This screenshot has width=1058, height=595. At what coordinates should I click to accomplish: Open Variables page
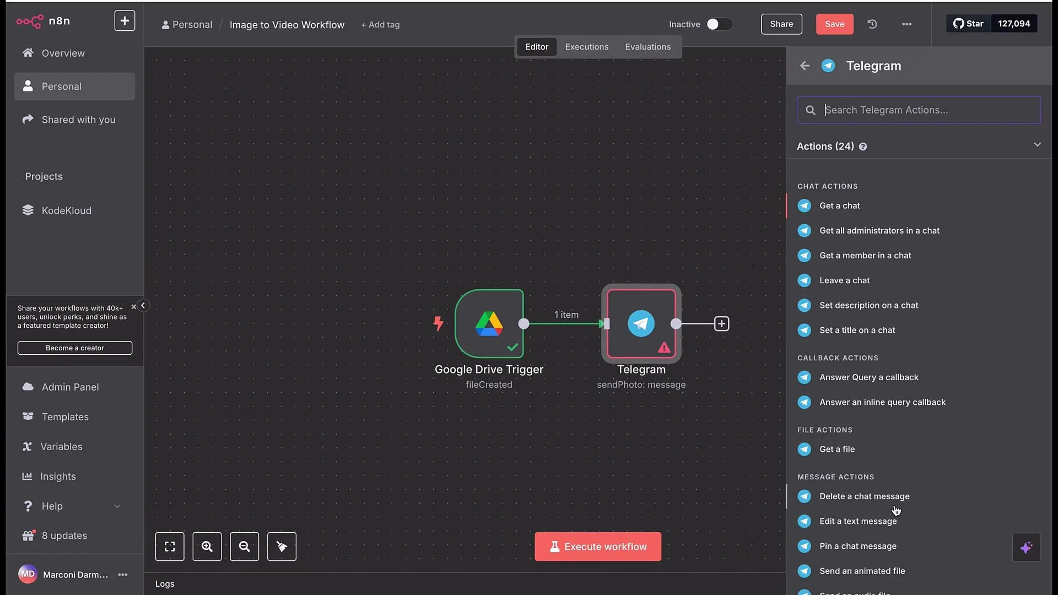point(74,447)
